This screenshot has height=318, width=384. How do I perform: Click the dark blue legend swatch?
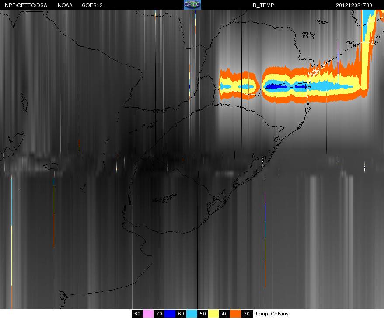pyautogui.click(x=170, y=314)
